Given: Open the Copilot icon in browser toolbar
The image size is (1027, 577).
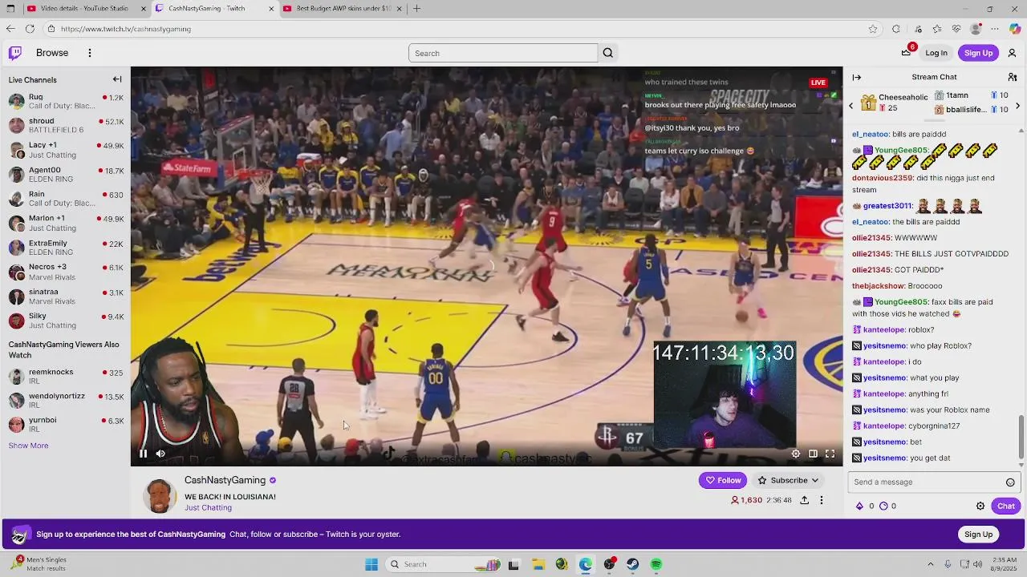Looking at the screenshot, I should click(1015, 29).
